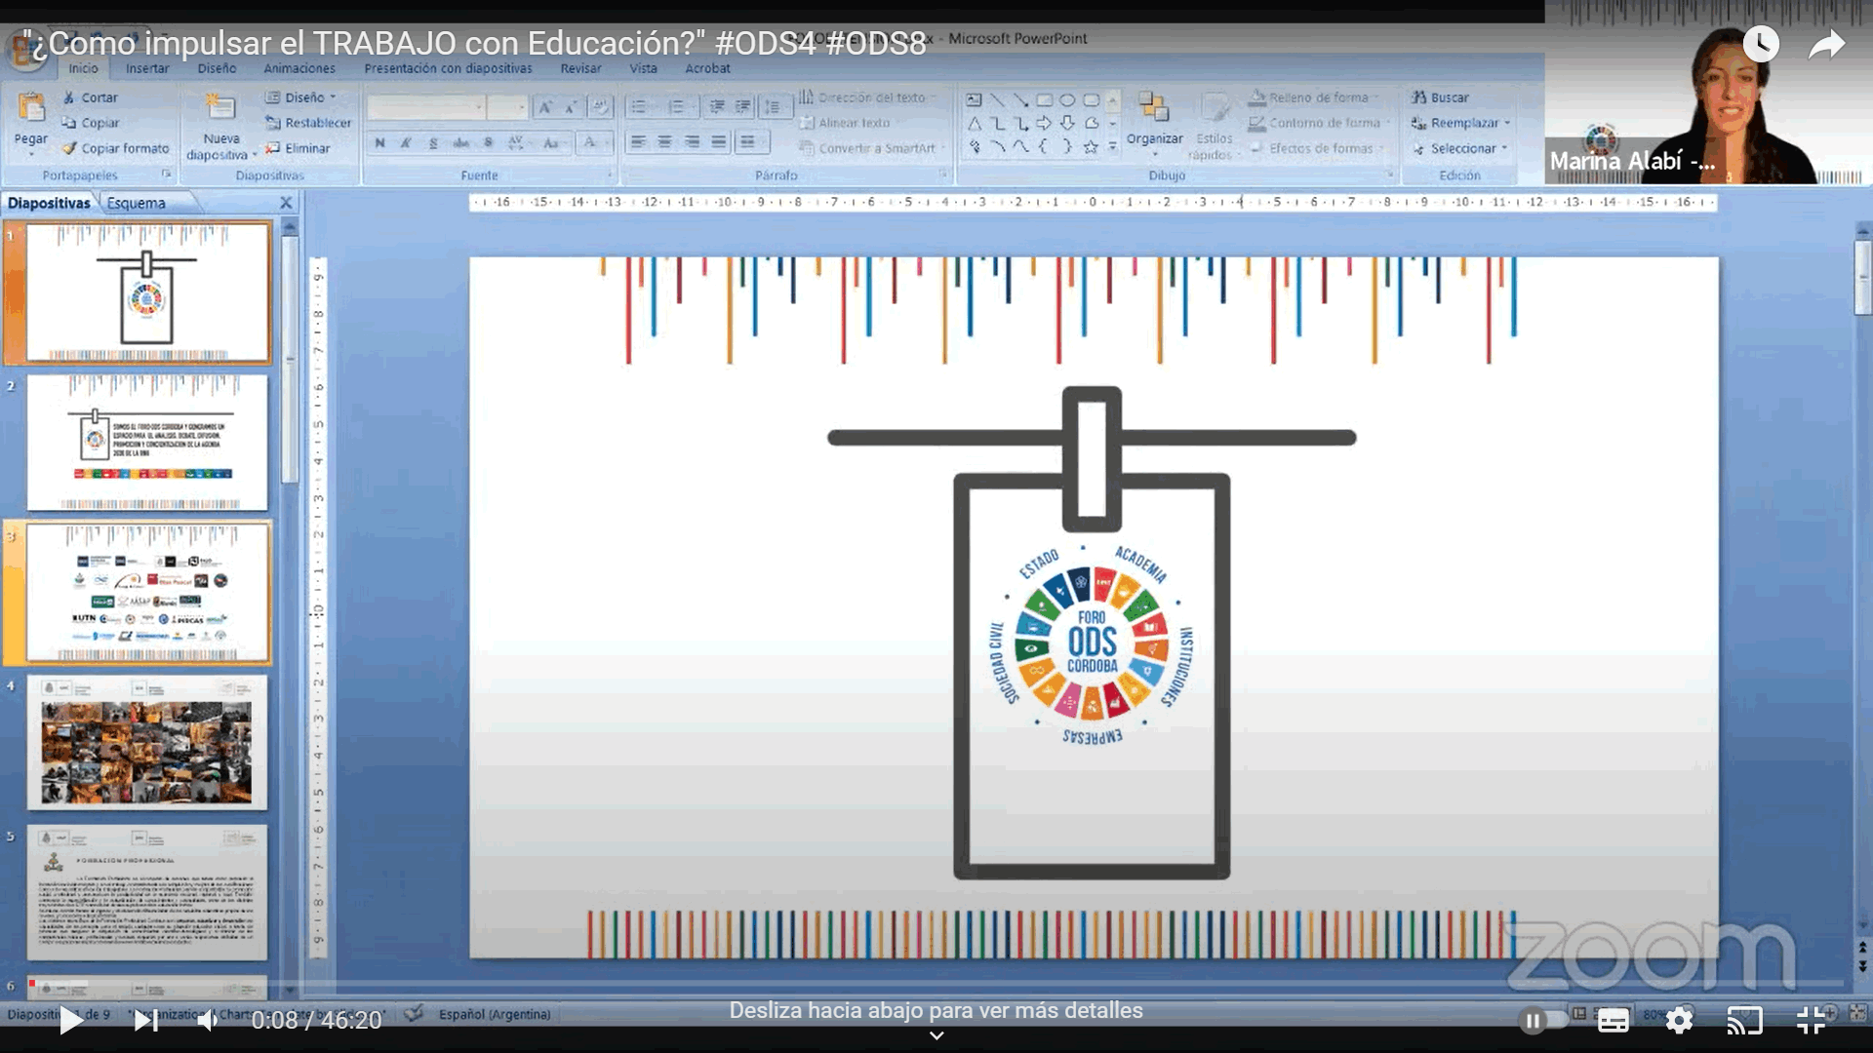Toggle subtitles on the video
Image resolution: width=1873 pixels, height=1053 pixels.
(x=1613, y=1021)
